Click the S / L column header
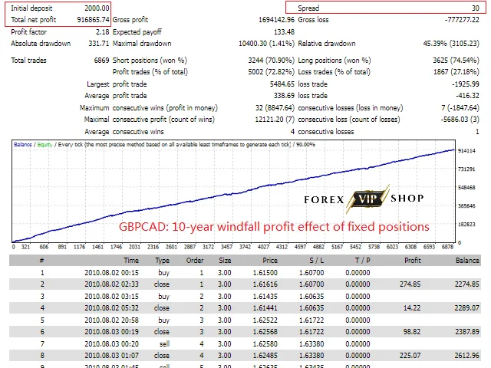 coord(317,261)
